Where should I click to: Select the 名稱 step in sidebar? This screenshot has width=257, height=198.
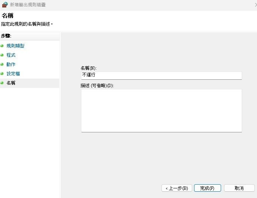click(11, 83)
